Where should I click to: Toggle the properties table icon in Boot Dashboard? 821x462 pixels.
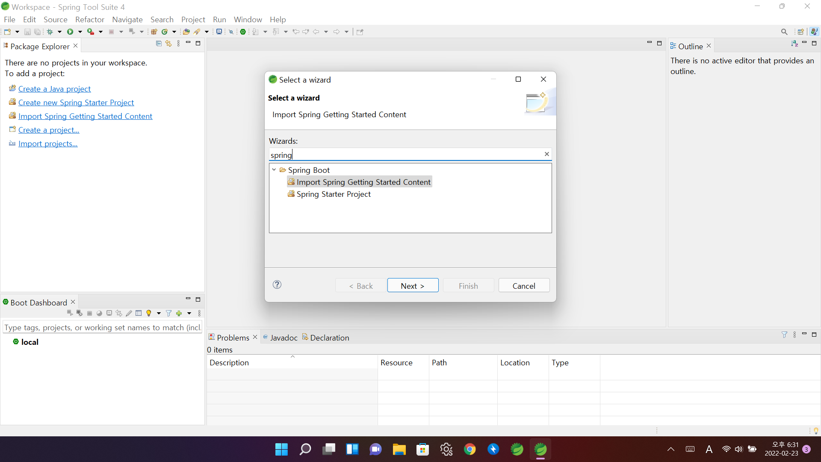point(139,313)
